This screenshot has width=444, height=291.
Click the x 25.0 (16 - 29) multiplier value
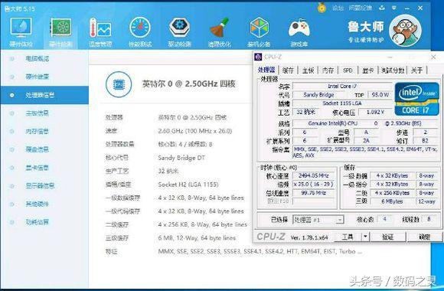[x=313, y=185]
